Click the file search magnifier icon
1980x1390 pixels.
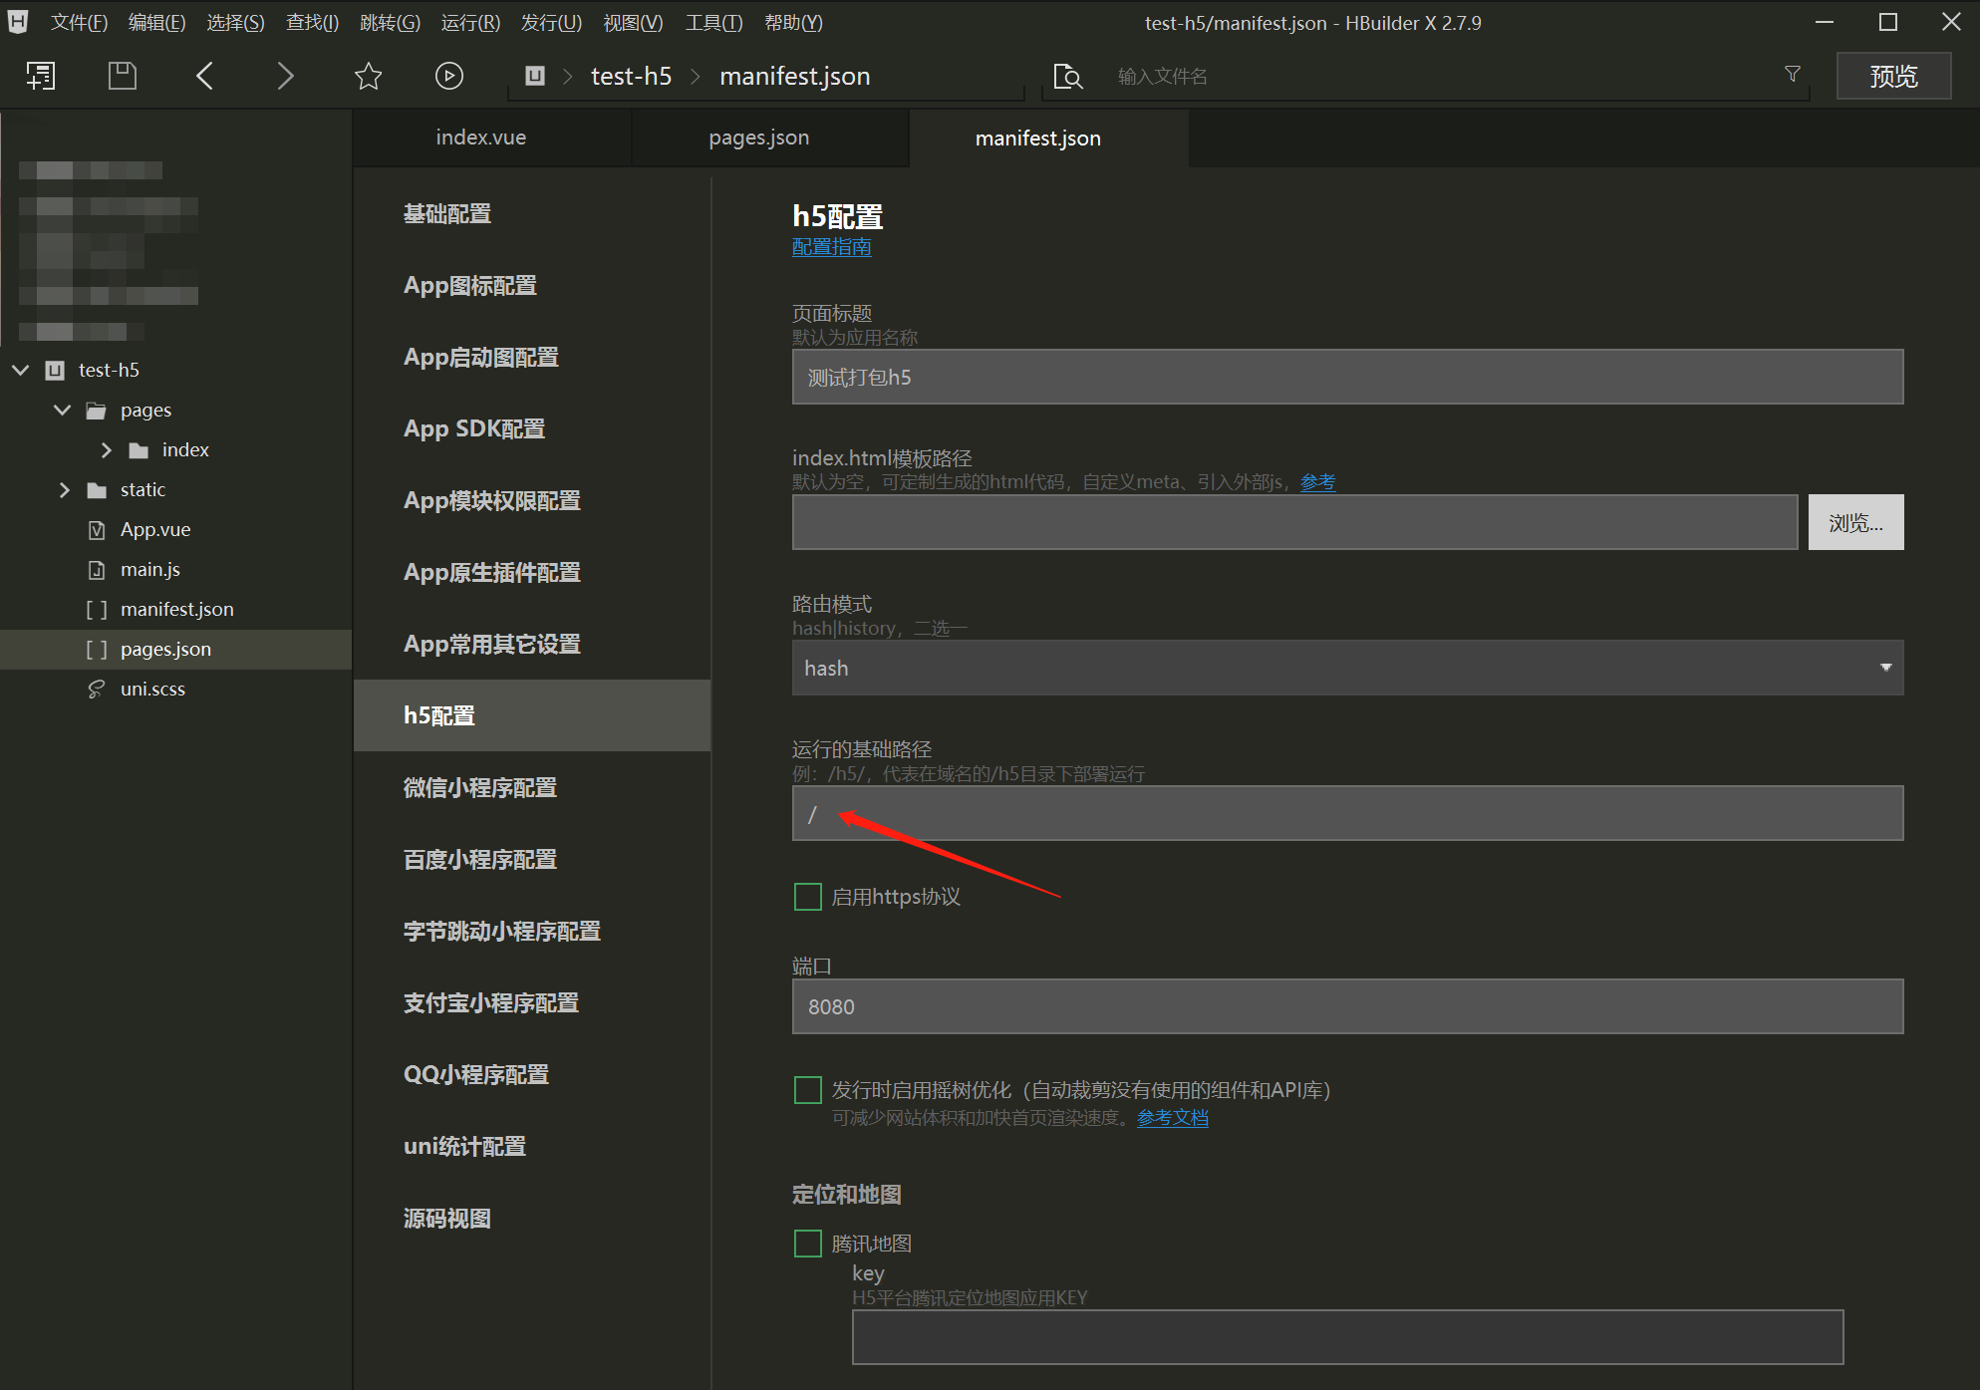(1067, 76)
